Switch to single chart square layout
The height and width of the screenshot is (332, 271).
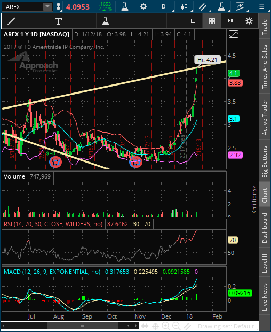pyautogui.click(x=193, y=21)
